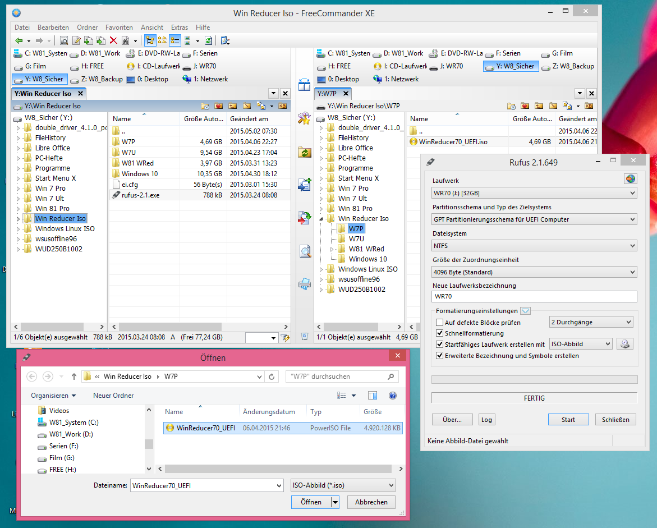Collapse Formatierungseinstellungen advanced options arrow
657x528 pixels.
coord(526,311)
